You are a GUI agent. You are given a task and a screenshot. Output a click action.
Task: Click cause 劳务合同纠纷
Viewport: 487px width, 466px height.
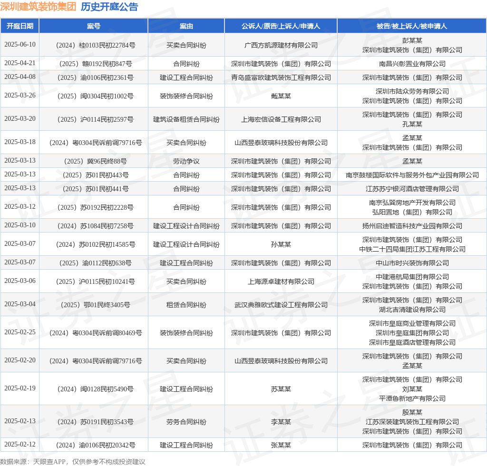coord(186,422)
